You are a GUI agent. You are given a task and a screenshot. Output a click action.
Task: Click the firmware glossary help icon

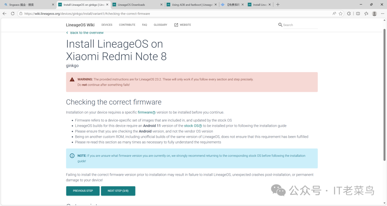point(154,112)
